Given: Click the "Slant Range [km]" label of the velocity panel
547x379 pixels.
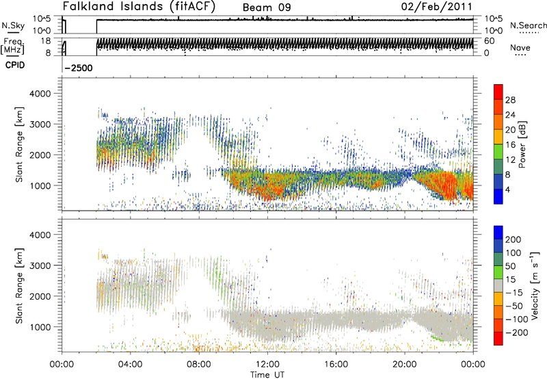Looking at the screenshot, I should 19,285.
